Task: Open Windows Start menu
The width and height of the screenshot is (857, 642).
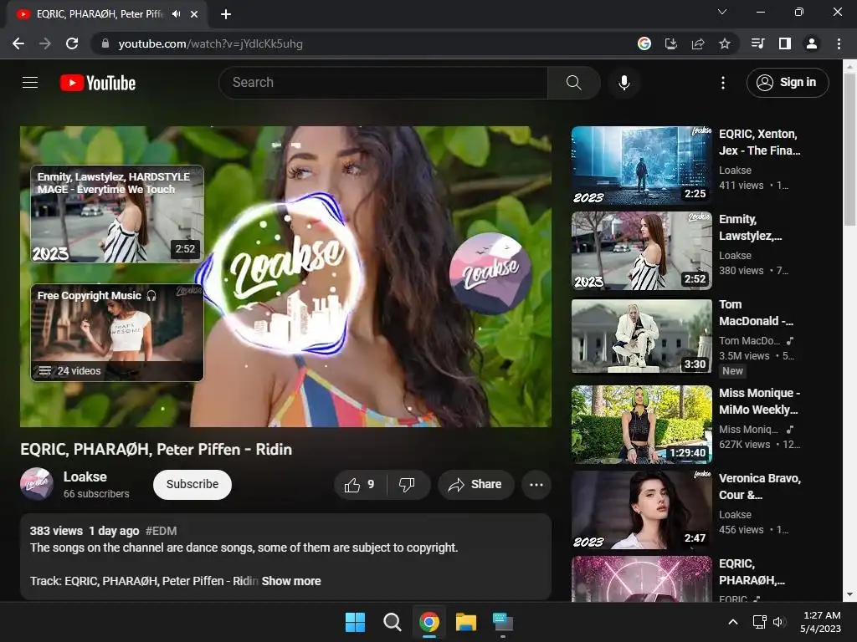Action: (355, 622)
